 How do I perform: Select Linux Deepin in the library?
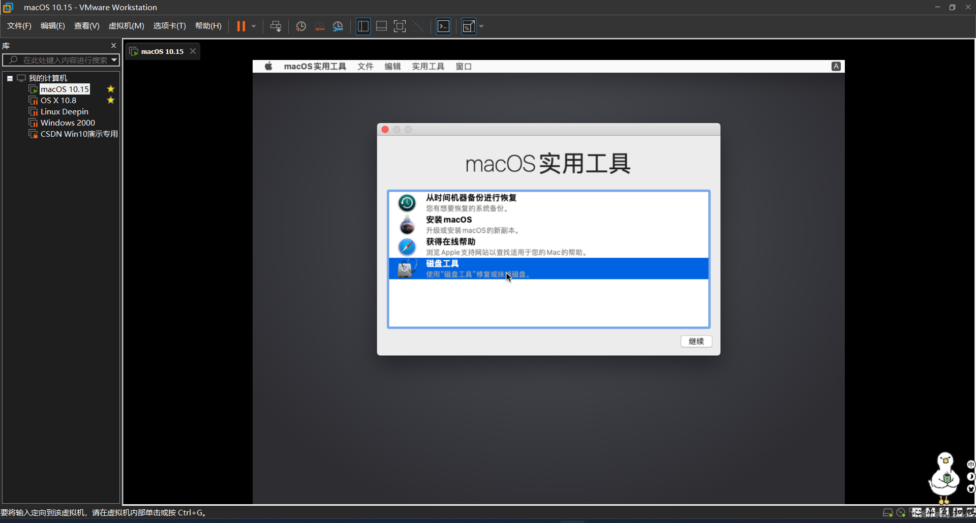(x=65, y=112)
